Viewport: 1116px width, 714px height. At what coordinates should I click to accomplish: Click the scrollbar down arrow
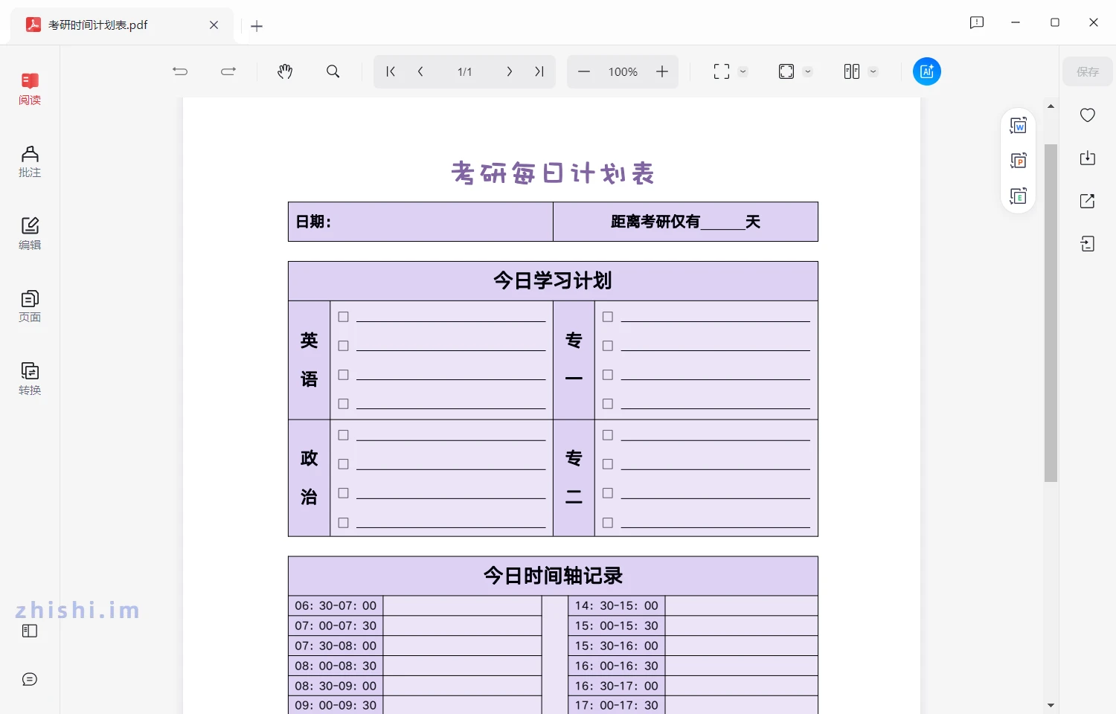click(x=1051, y=705)
